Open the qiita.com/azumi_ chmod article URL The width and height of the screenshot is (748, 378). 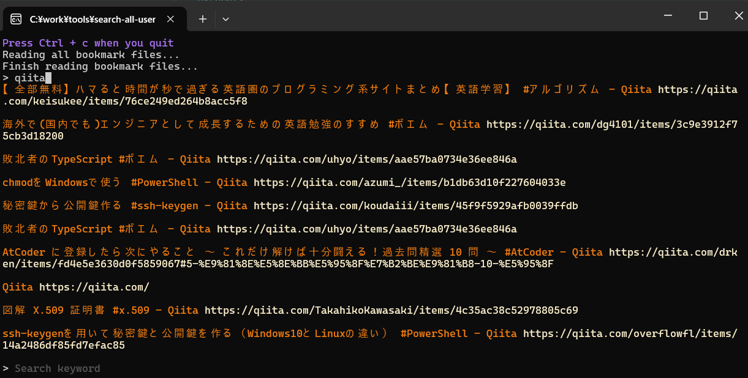pyautogui.click(x=409, y=182)
